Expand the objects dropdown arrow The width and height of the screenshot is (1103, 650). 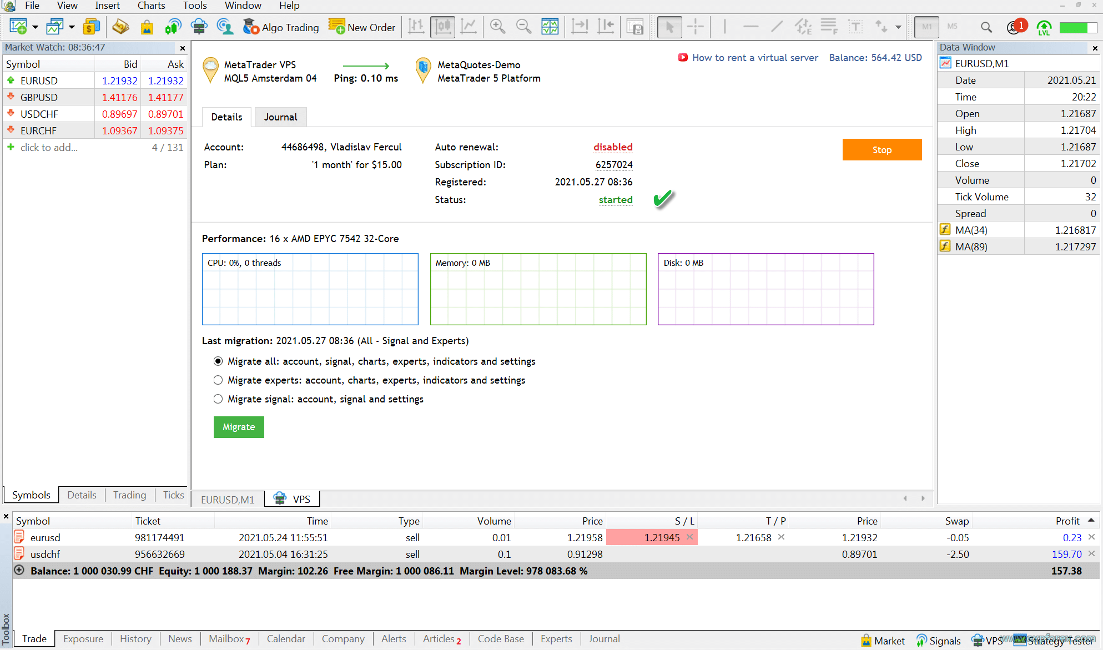click(x=898, y=27)
